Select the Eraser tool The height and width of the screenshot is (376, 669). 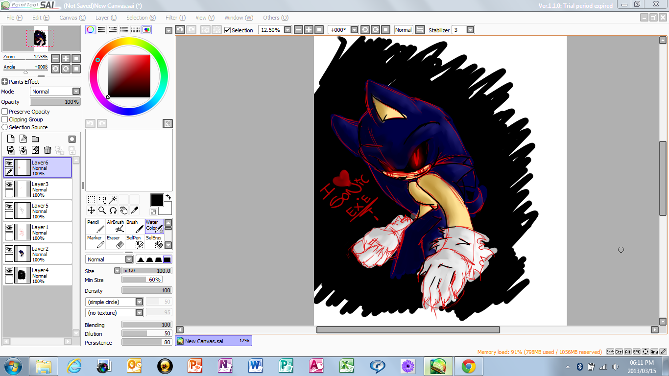[115, 242]
